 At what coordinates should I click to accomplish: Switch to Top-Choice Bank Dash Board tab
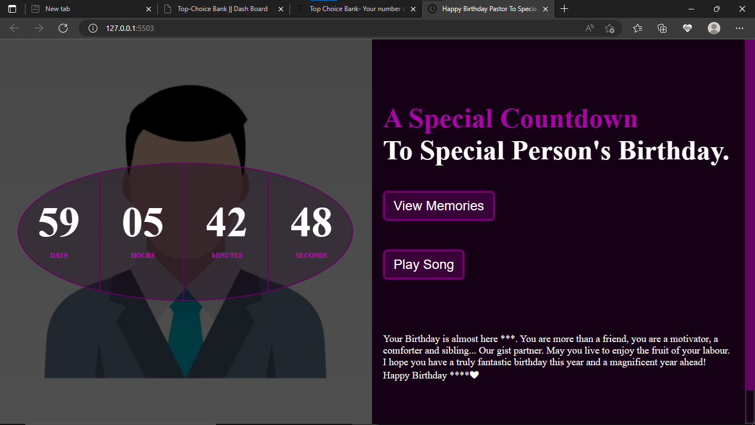[221, 9]
